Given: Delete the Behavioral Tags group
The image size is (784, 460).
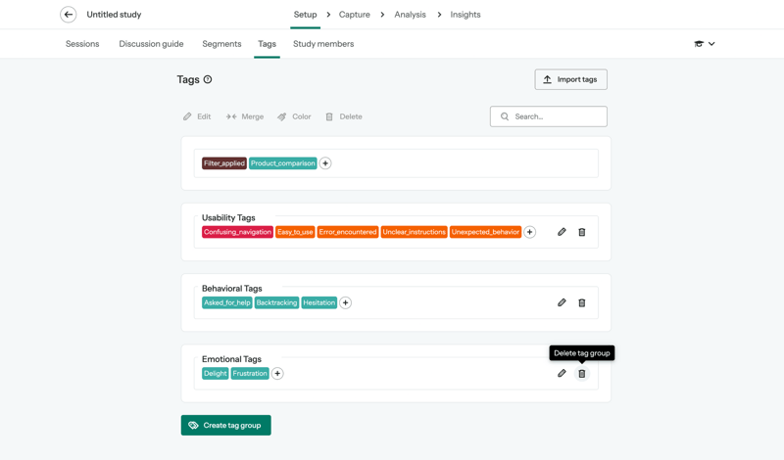Looking at the screenshot, I should click(x=581, y=302).
